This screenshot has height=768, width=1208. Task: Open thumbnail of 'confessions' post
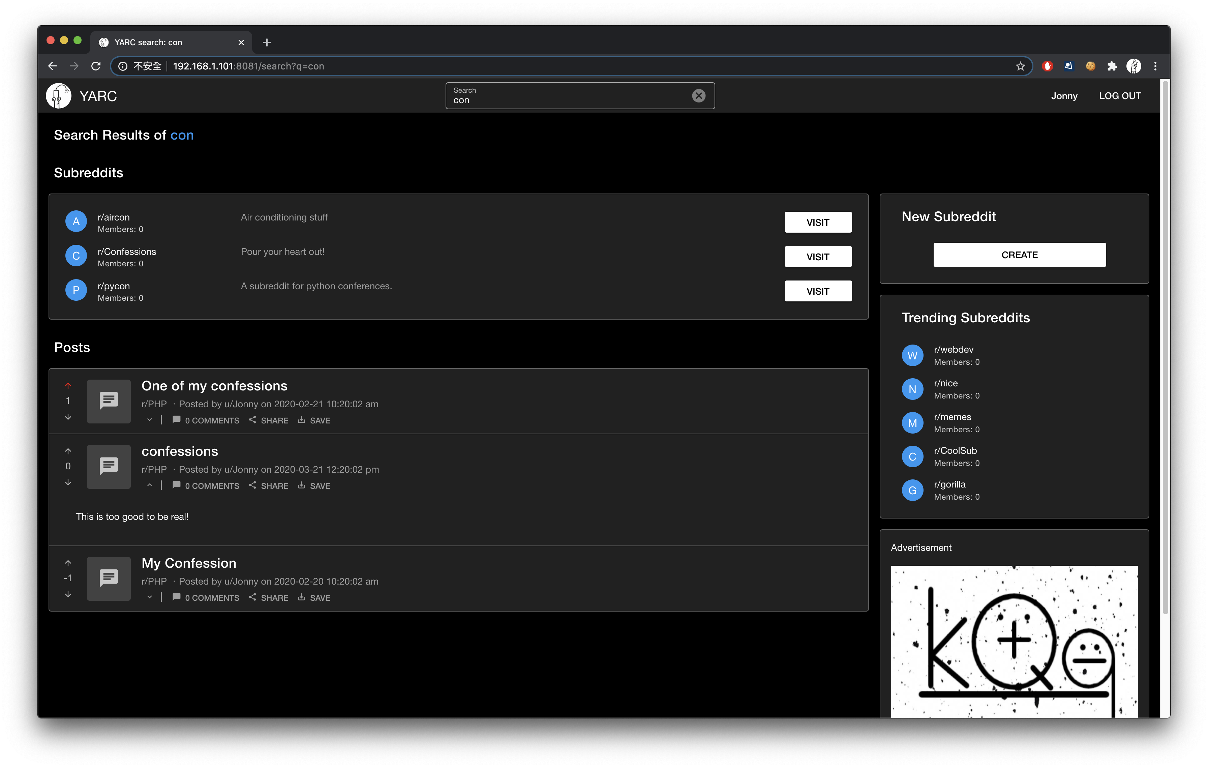tap(109, 467)
